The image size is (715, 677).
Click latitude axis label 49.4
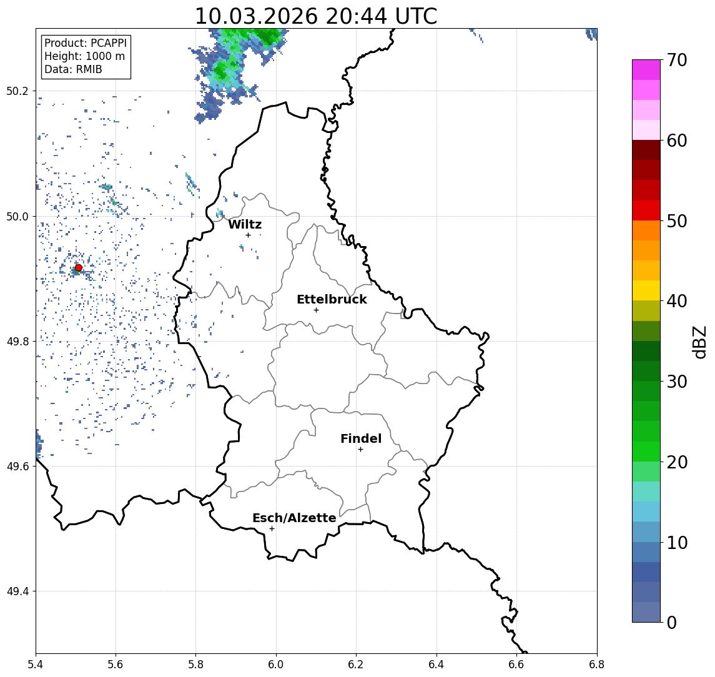pyautogui.click(x=17, y=591)
